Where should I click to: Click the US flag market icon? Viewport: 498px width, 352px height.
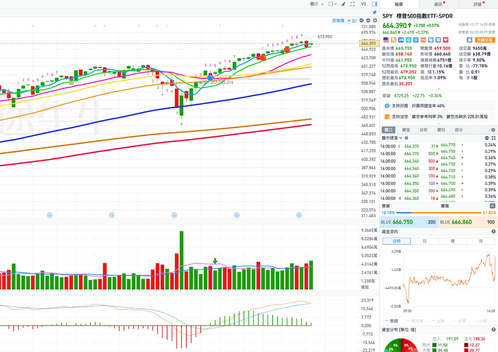386,40
